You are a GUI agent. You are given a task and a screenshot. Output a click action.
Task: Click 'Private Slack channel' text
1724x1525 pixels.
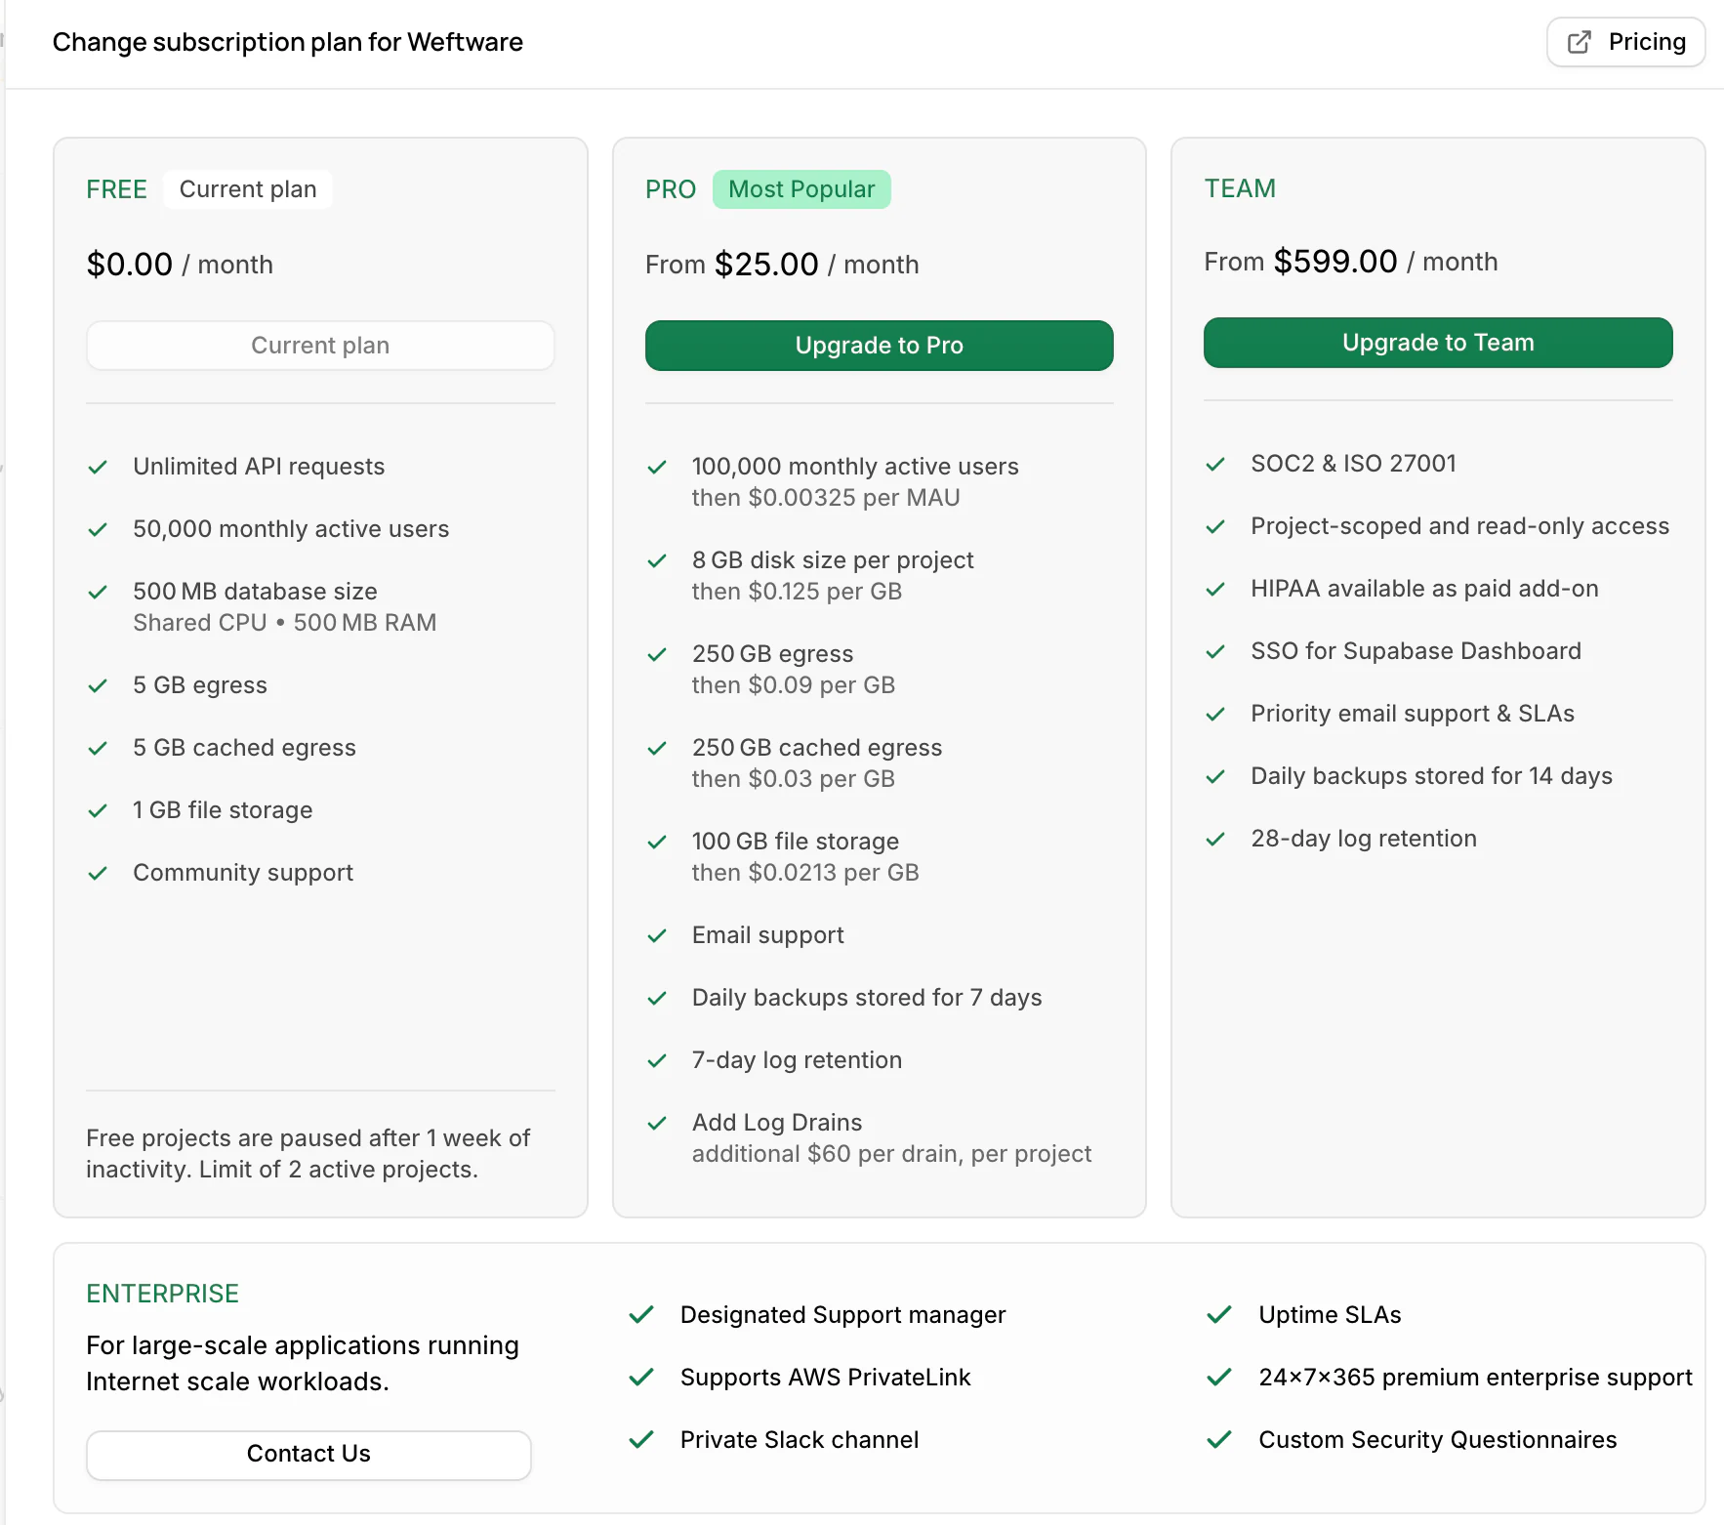click(800, 1440)
